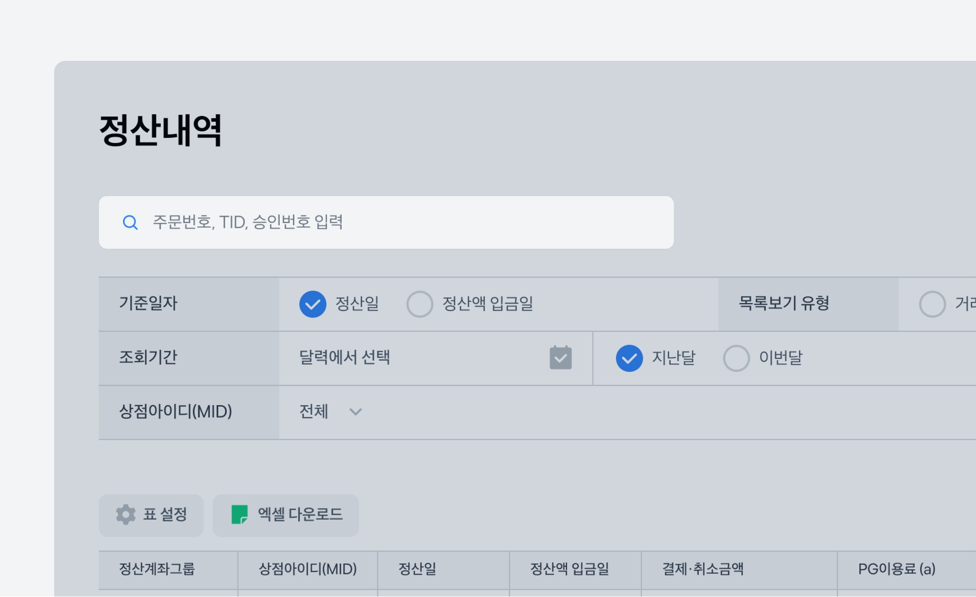Click the 상점아이디(MID) table column header

(308, 569)
